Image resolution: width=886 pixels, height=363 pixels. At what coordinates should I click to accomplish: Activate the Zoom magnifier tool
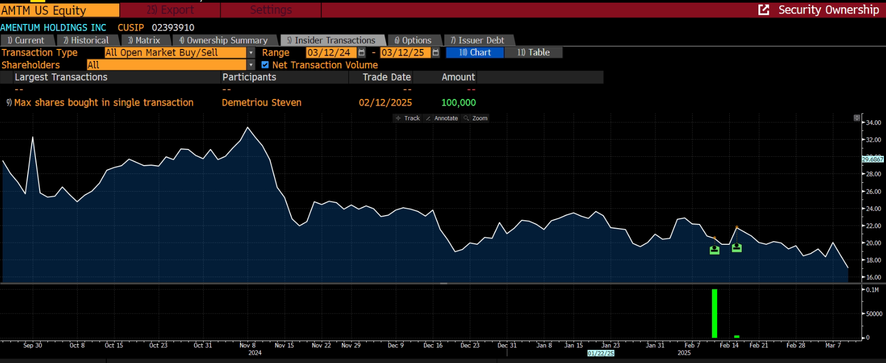pyautogui.click(x=476, y=118)
